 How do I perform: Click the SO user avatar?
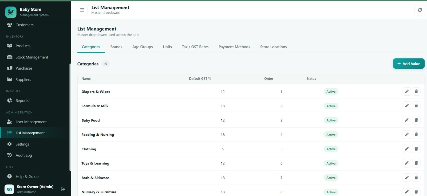coord(9,189)
